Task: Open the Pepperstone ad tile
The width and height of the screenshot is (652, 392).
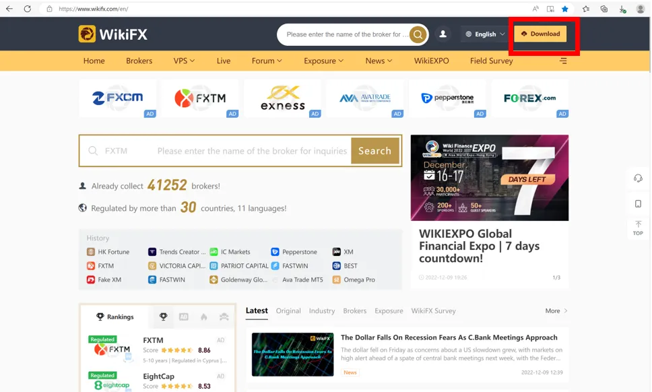Action: 447,98
